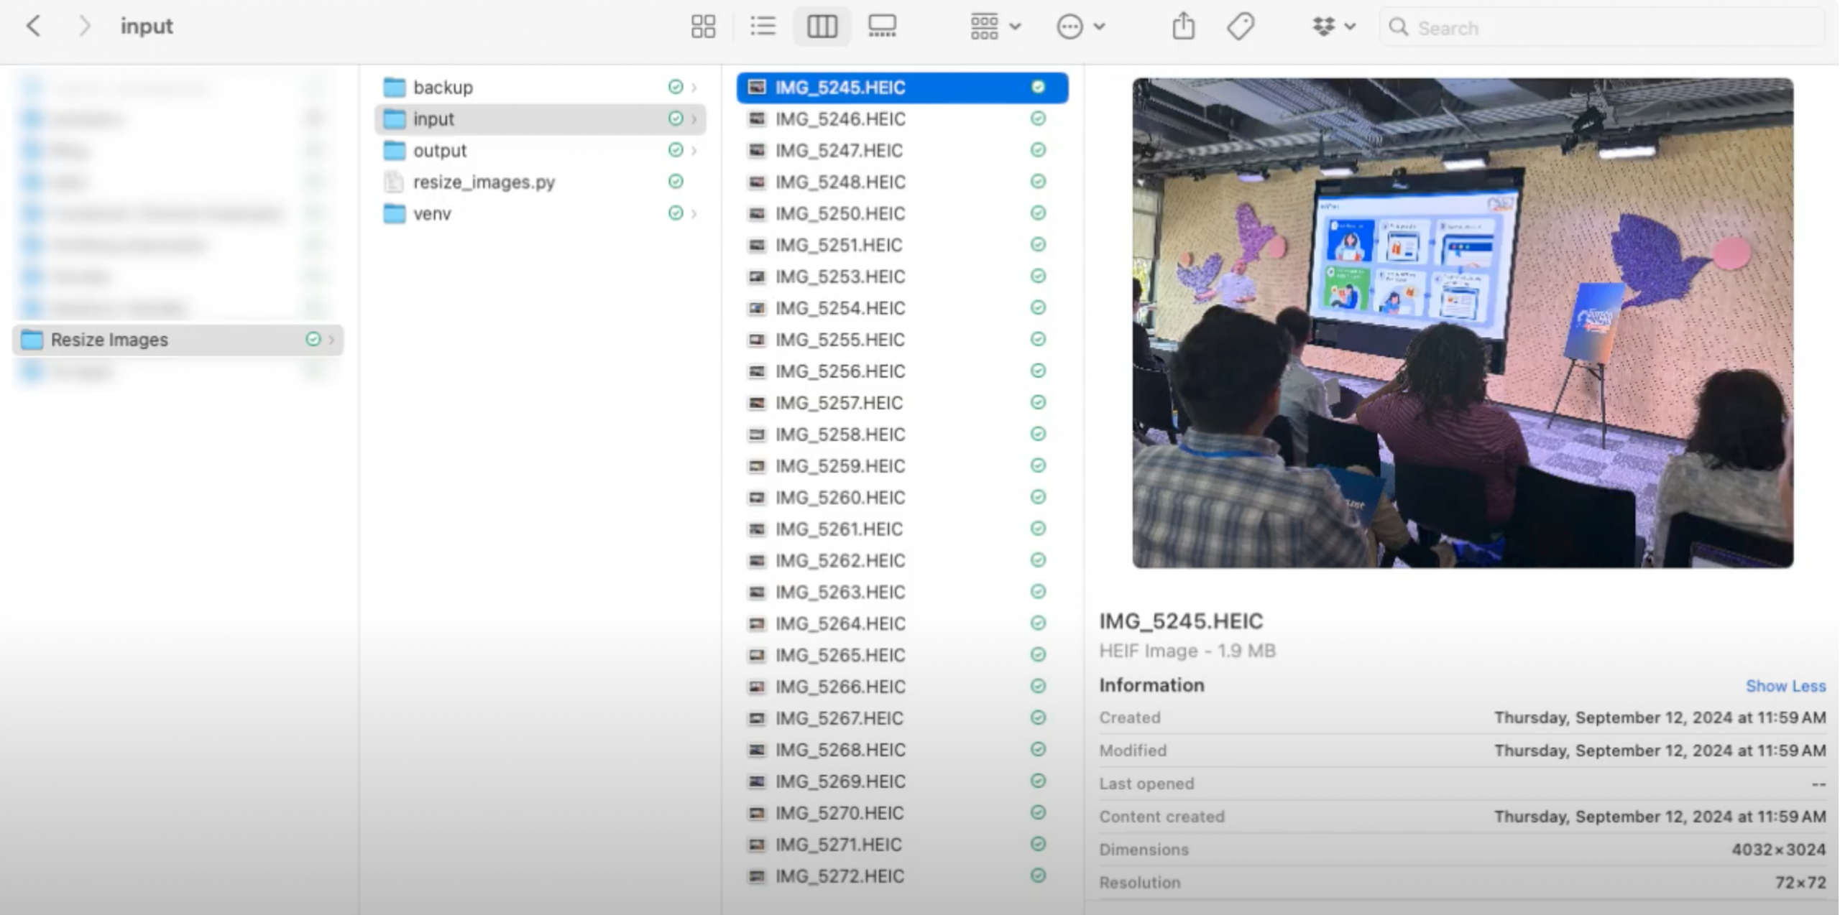The width and height of the screenshot is (1840, 915).
Task: Open the Group By dropdown
Action: (995, 27)
